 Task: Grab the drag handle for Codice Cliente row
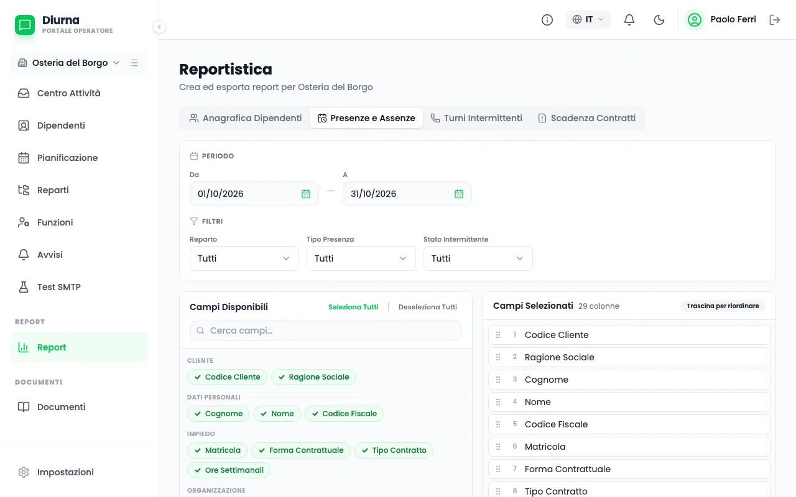tap(498, 335)
